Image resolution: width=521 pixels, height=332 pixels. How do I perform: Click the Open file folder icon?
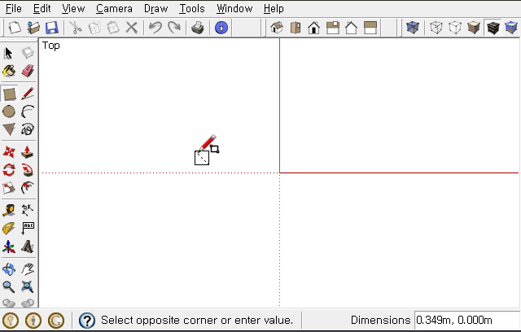(33, 28)
